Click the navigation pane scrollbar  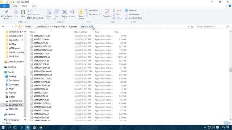pos(25,96)
